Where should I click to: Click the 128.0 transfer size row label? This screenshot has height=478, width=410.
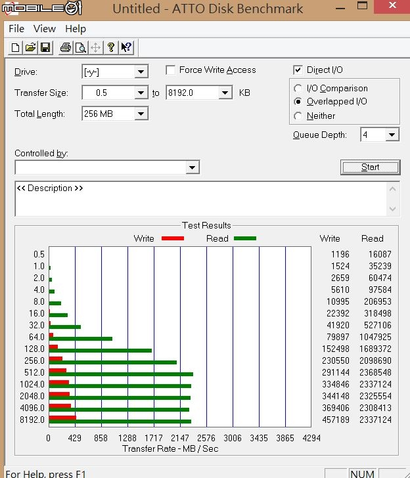click(x=34, y=349)
